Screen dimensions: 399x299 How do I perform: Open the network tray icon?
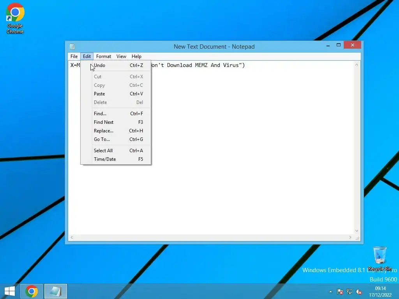pyautogui.click(x=350, y=292)
